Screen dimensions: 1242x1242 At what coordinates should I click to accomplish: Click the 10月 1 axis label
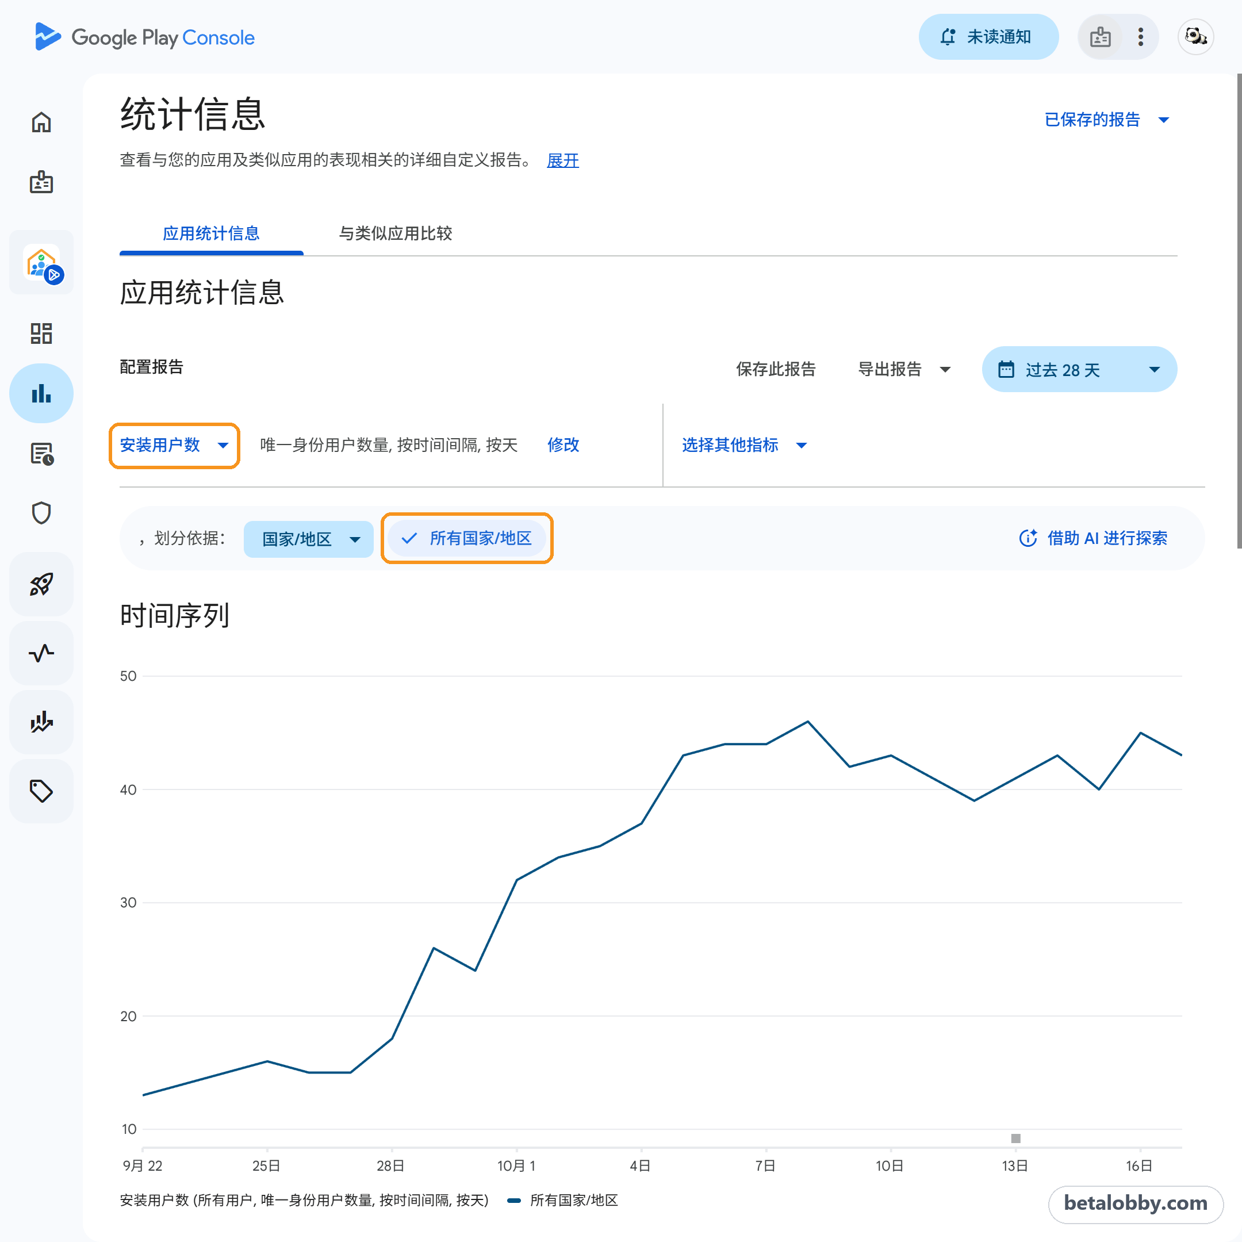516,1166
